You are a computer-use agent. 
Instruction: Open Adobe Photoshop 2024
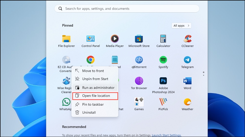[x=163, y=85]
